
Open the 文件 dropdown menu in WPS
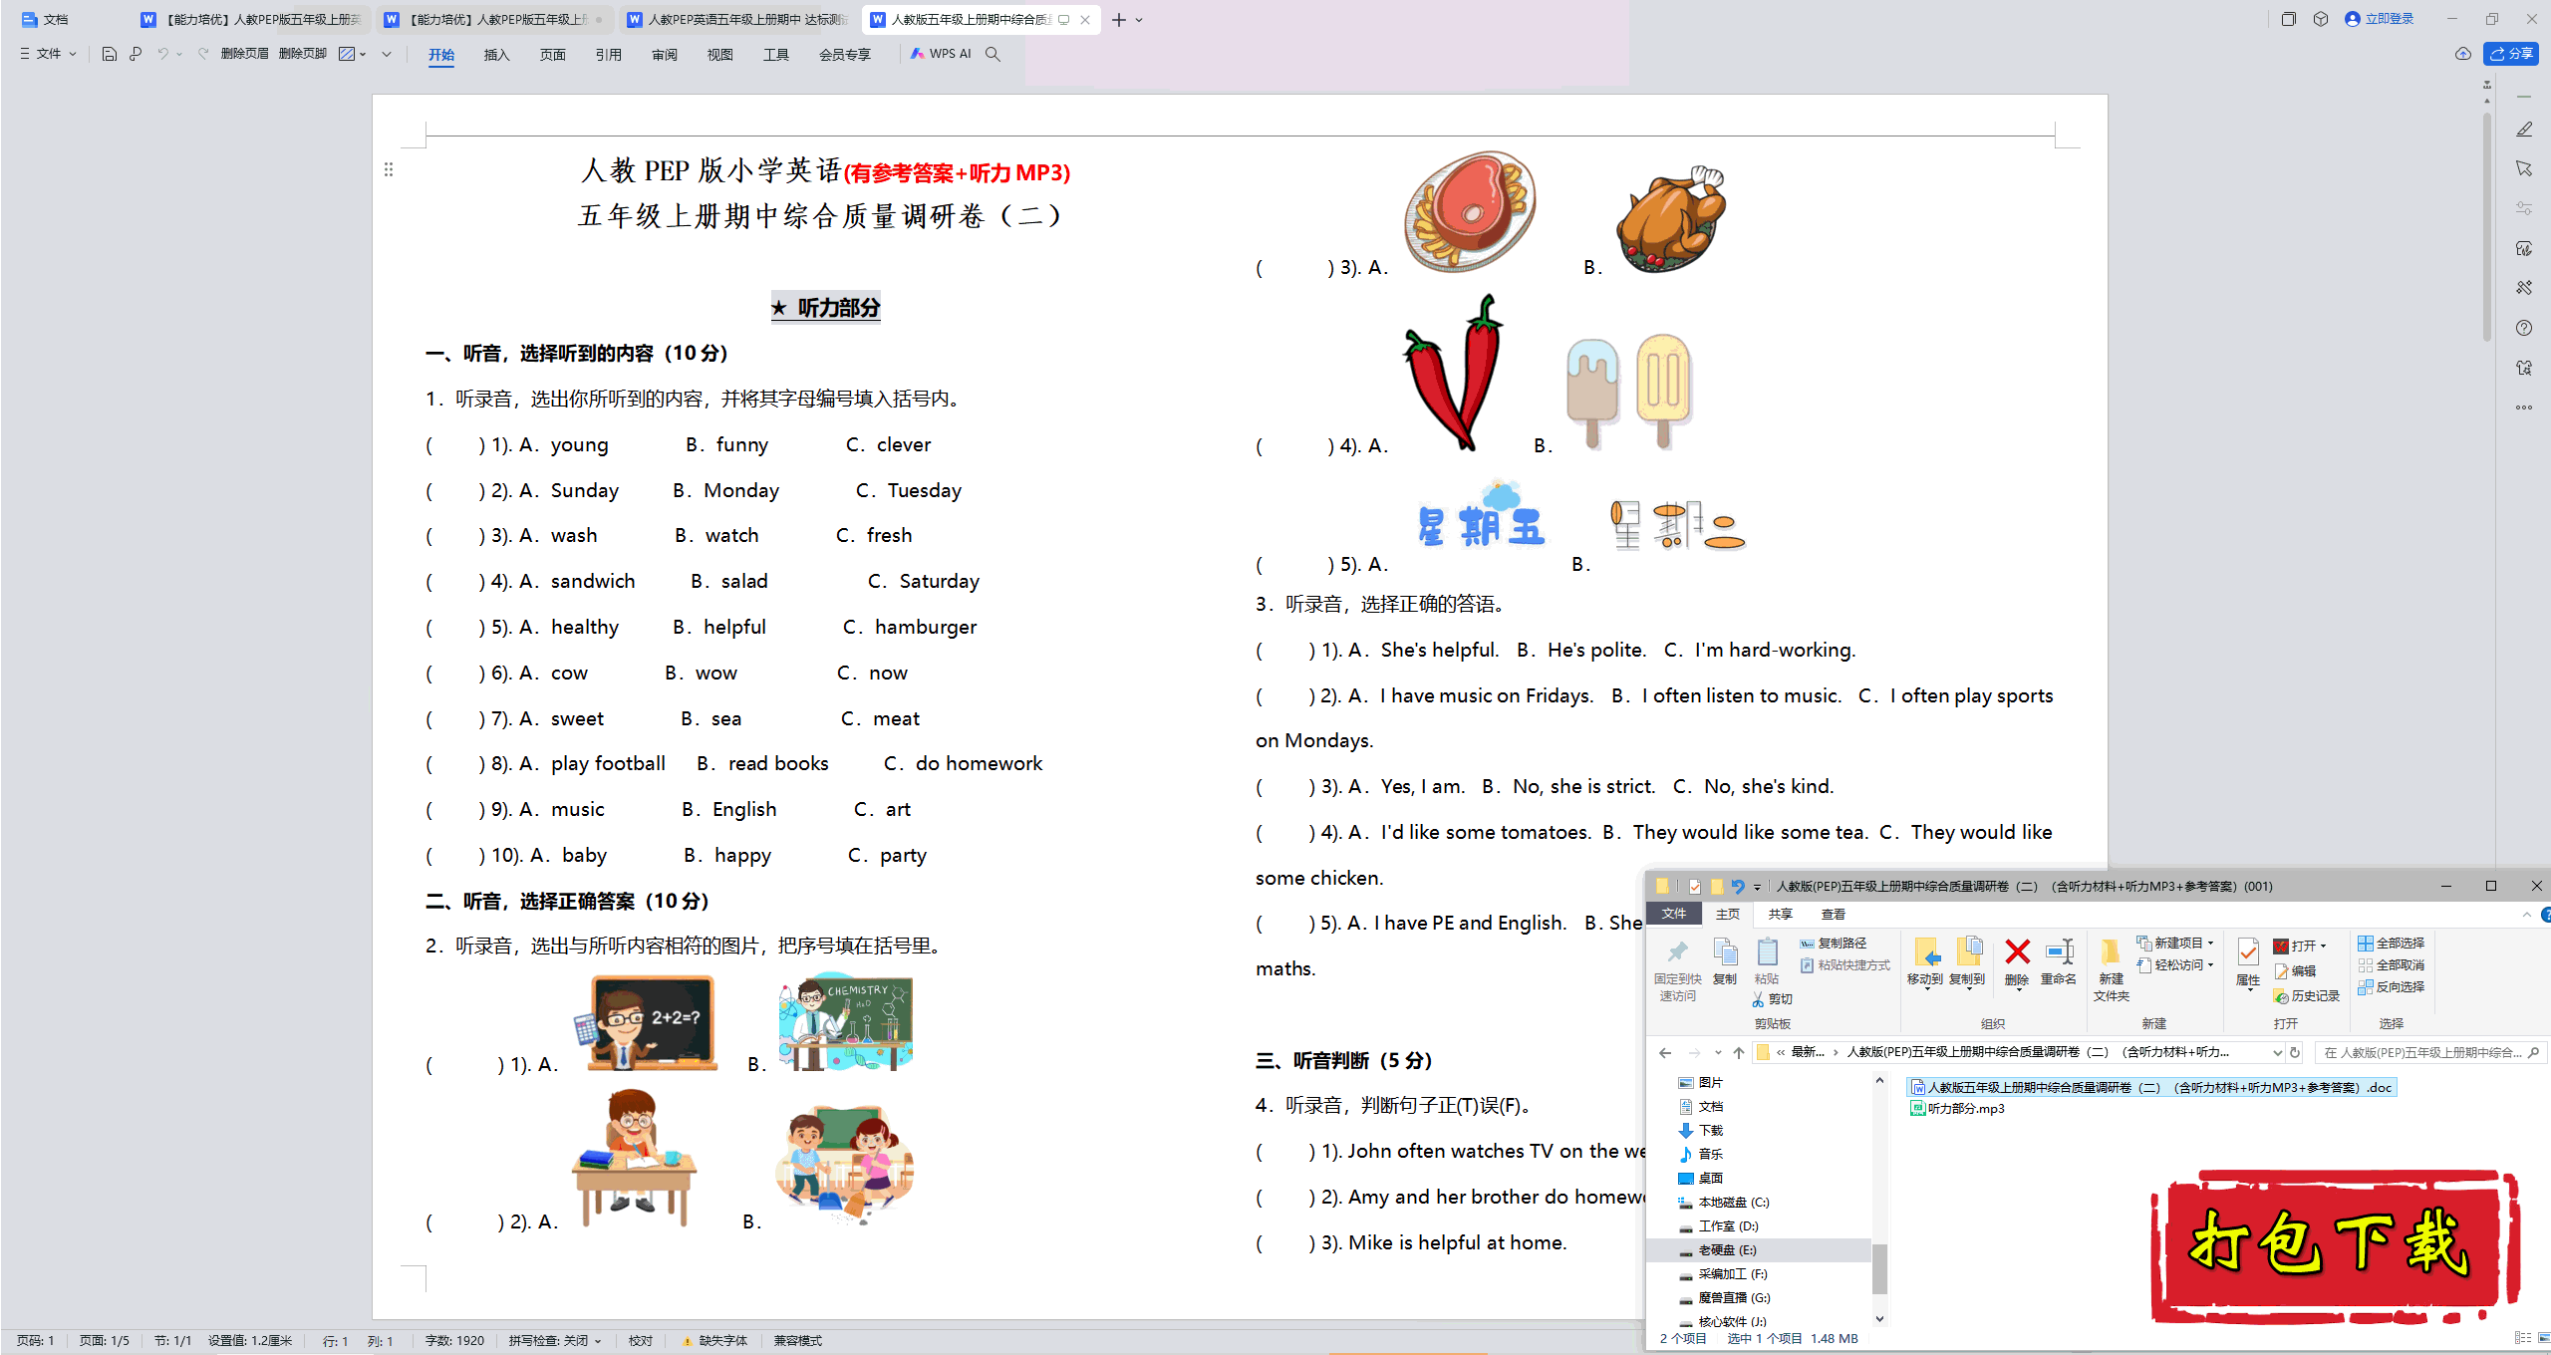coord(48,54)
